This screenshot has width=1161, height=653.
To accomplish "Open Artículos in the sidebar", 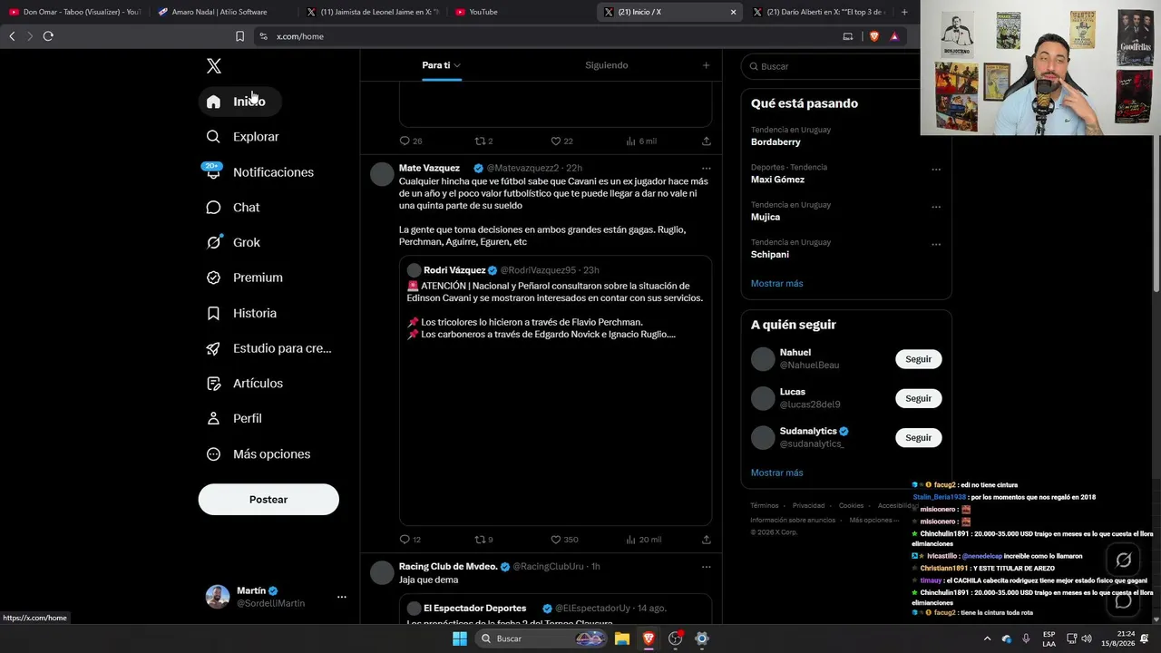I will point(245,384).
